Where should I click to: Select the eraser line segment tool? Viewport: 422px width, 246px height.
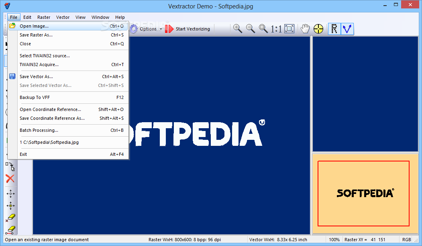(x=10, y=230)
